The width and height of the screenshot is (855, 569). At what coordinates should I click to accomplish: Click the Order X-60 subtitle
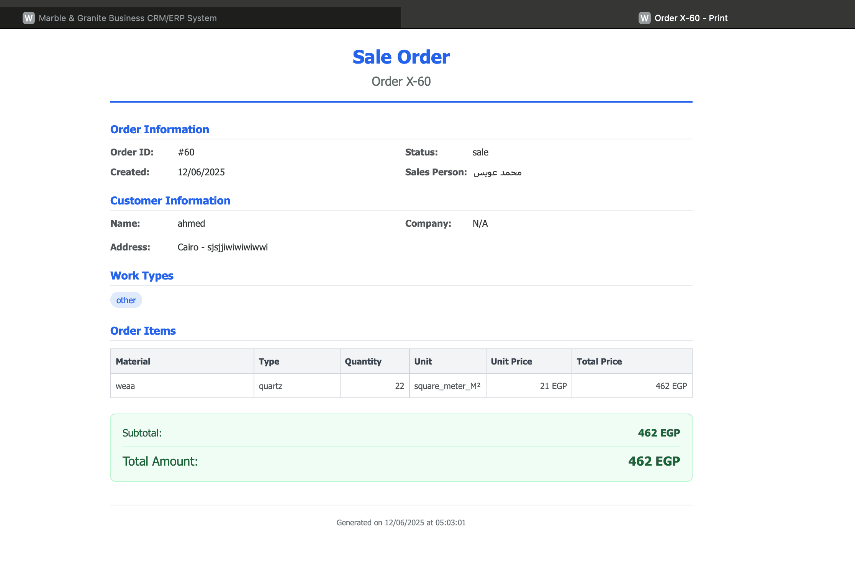point(401,82)
